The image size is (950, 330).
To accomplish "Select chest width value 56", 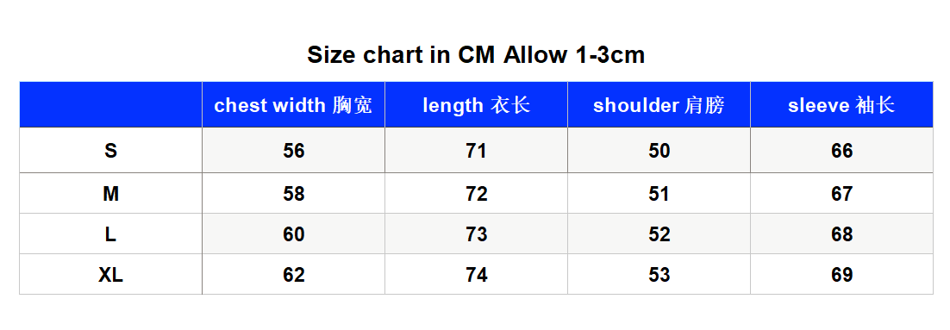I will click(x=293, y=150).
